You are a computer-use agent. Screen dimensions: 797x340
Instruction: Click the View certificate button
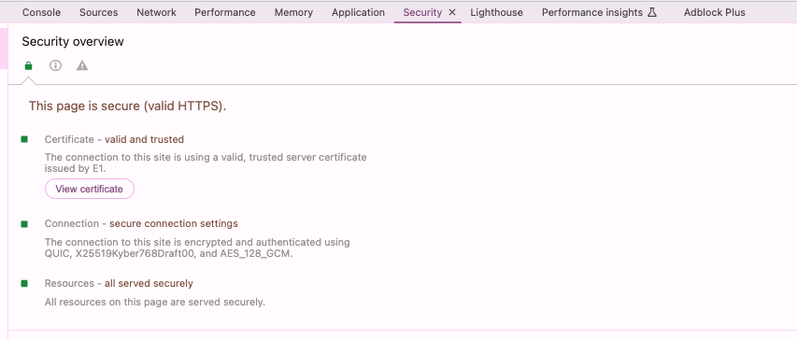coord(90,189)
